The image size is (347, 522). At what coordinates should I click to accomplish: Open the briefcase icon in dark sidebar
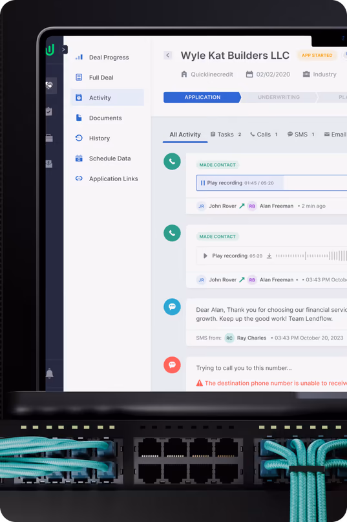click(49, 138)
